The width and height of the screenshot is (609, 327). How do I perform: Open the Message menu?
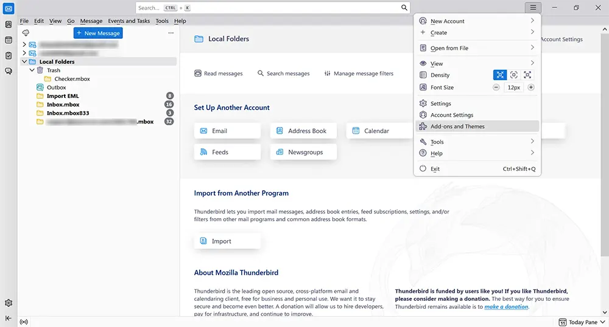coord(91,21)
